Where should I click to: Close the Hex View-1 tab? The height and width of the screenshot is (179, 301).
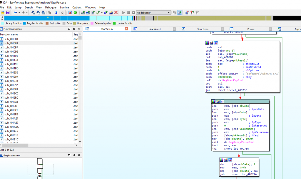[174, 29]
